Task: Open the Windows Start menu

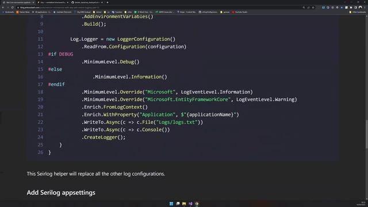Action: tap(171, 204)
